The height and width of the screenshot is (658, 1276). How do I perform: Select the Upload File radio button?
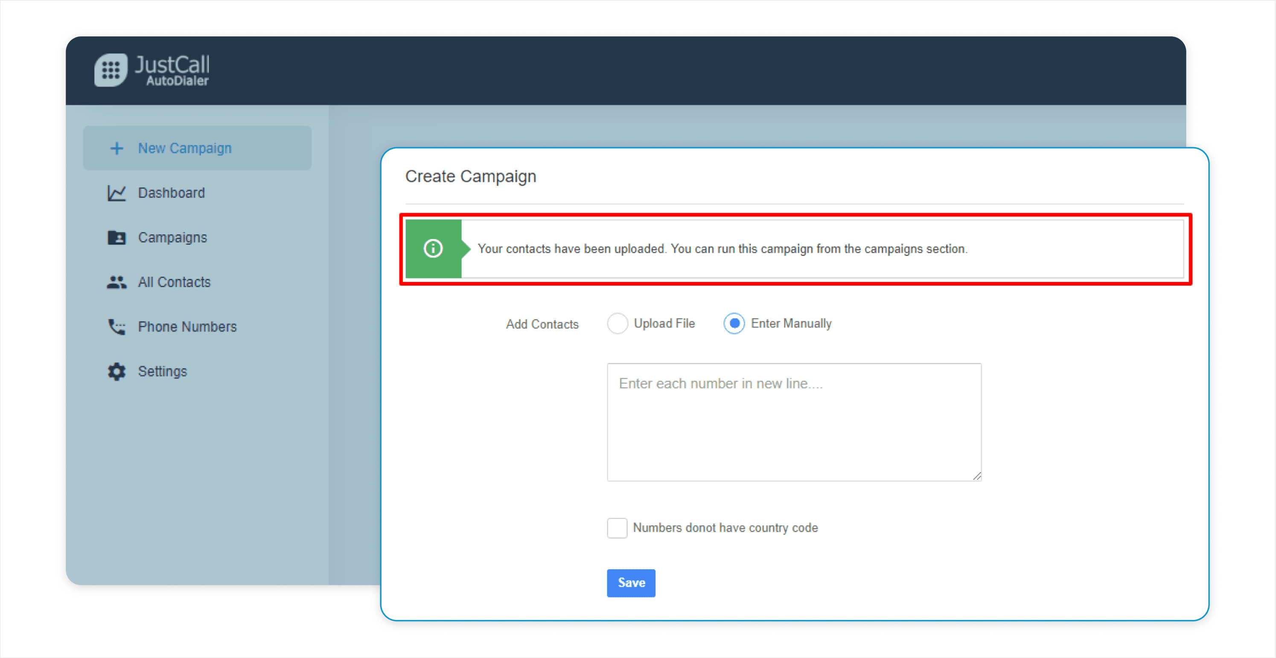(617, 324)
